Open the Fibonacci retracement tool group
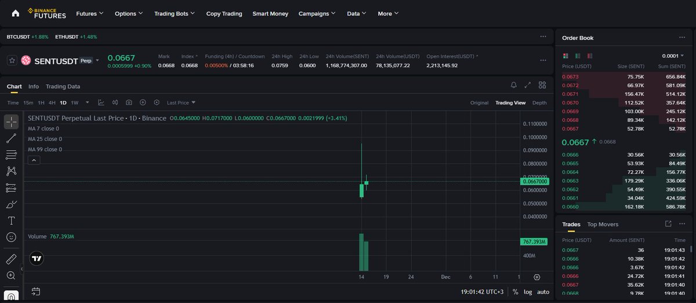The width and height of the screenshot is (696, 303). tap(11, 154)
